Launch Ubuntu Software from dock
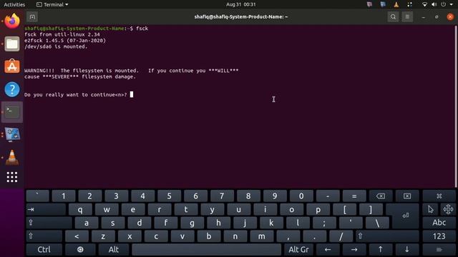 [x=12, y=66]
